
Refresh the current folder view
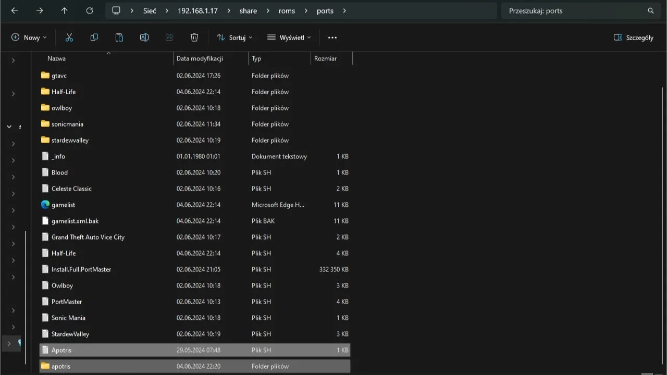pos(90,10)
